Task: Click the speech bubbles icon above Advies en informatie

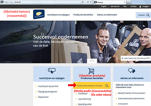Action: [132, 70]
